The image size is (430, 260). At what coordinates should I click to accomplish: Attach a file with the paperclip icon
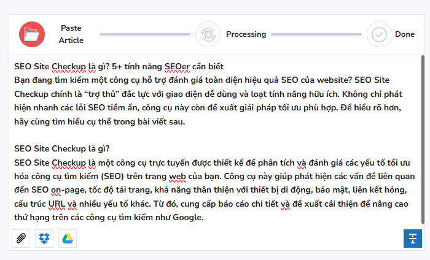[x=21, y=239]
